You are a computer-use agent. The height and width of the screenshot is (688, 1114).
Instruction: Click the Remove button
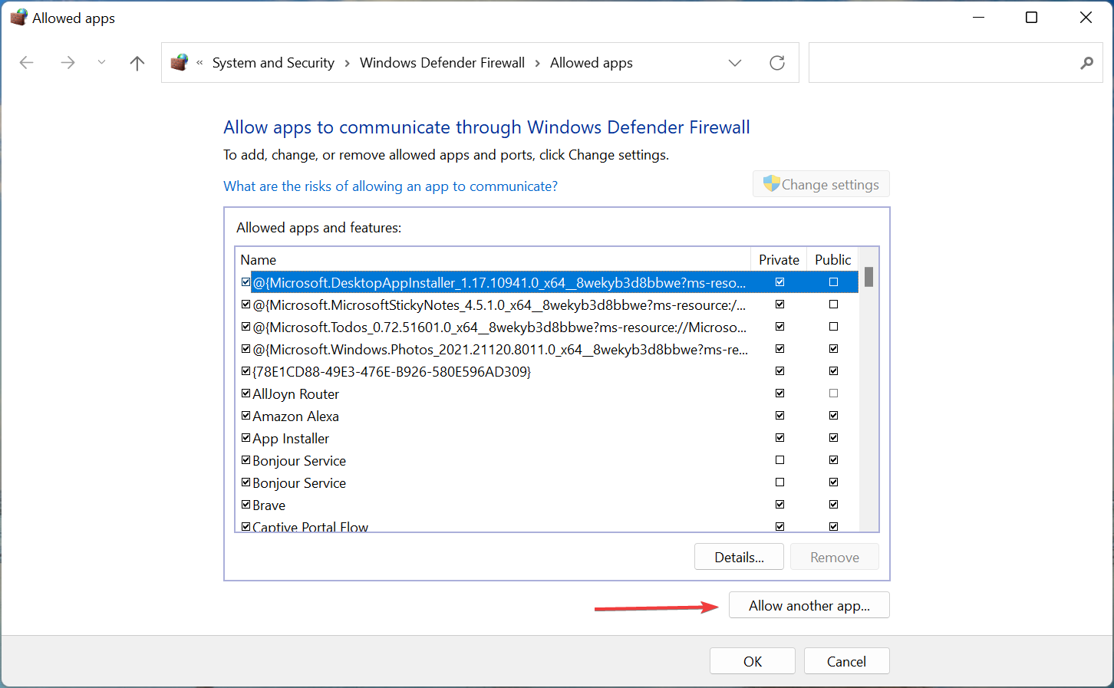(x=835, y=557)
